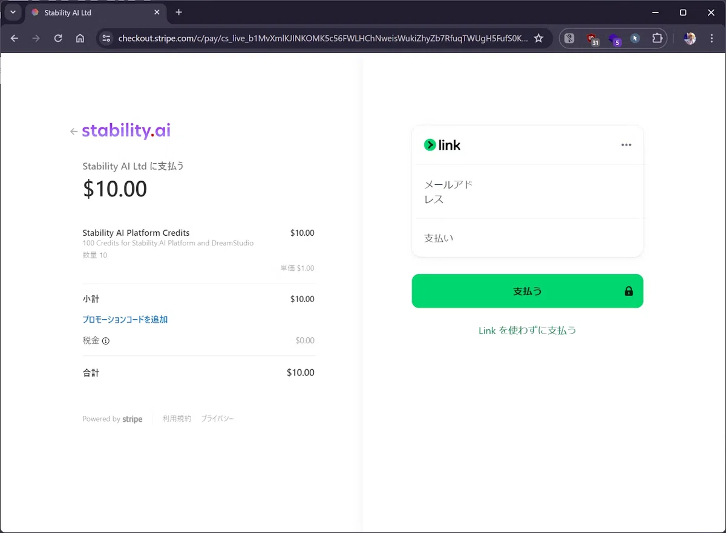Open a new browser tab
The image size is (726, 533).
(178, 12)
